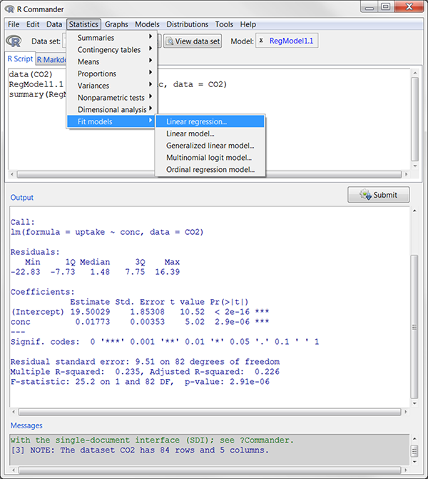Open the Edit menu
This screenshot has height=479, width=428.
(x=33, y=24)
